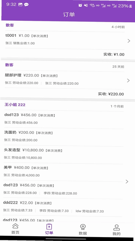
Task: Tap the 订单 clipboard icon
Action: pos(49,227)
